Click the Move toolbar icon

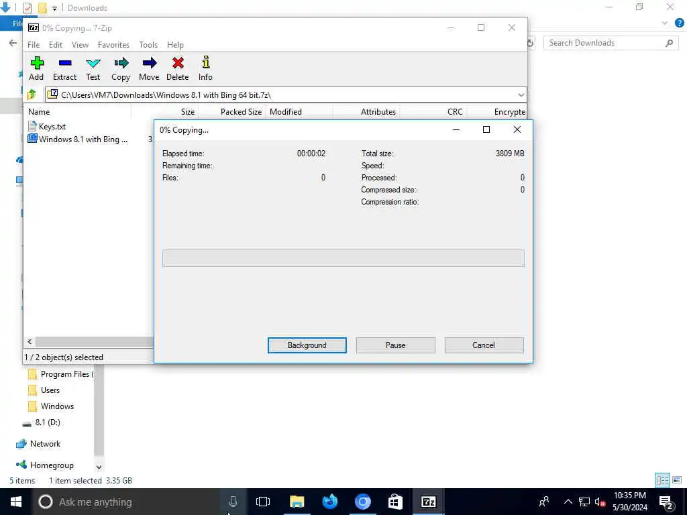coord(149,68)
